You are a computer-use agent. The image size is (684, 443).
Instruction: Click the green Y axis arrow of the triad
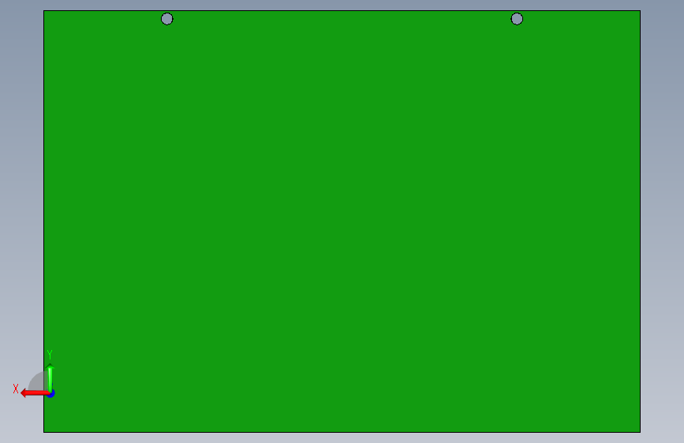pos(50,378)
